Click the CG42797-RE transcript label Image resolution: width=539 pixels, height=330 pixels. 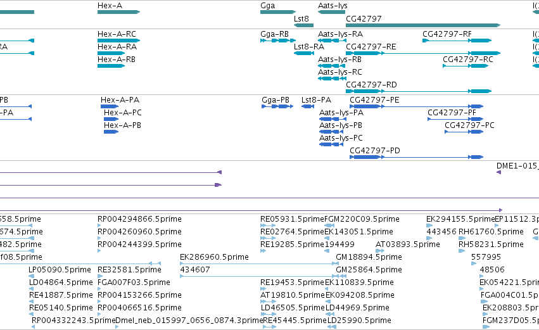tap(371, 47)
